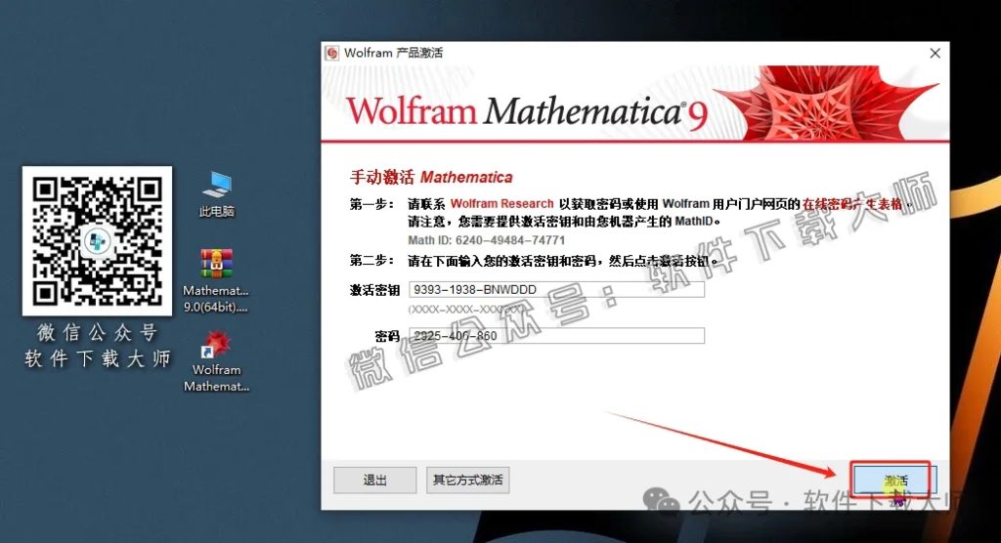Click the QR code image on desktop

(97, 241)
